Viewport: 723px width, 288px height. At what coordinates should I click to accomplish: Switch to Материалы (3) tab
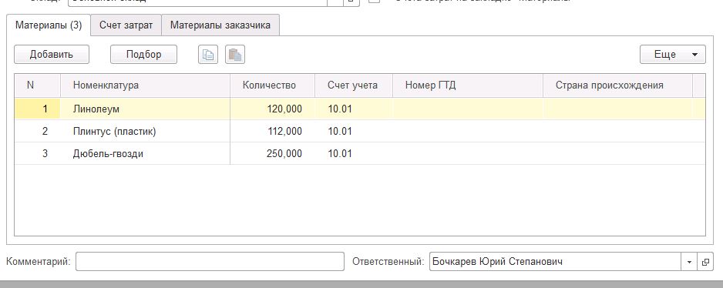tap(49, 25)
